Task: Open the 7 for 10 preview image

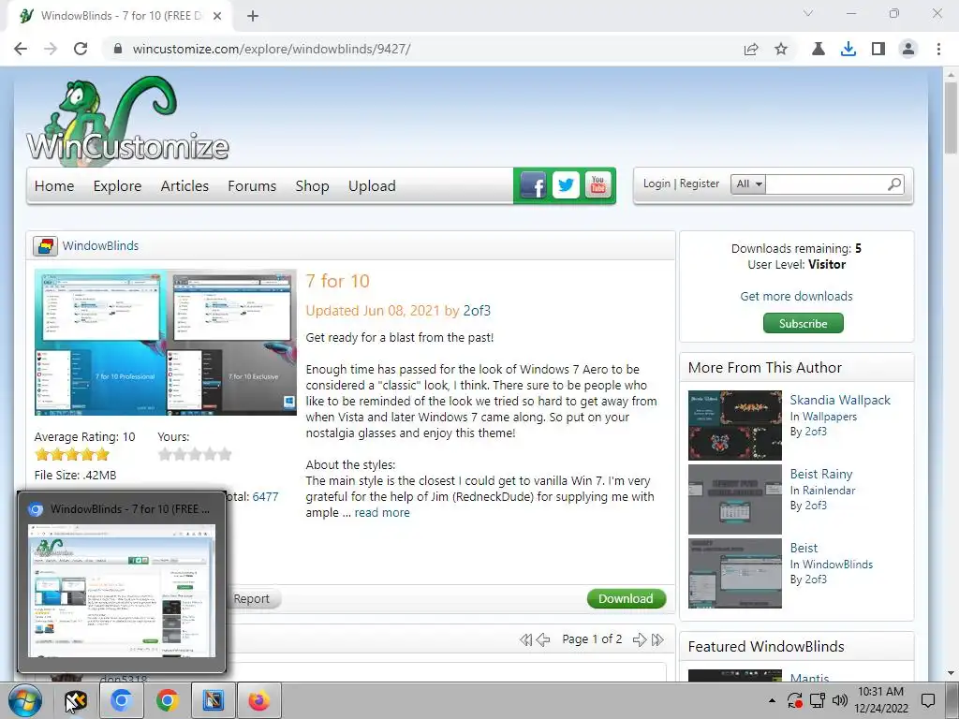Action: (x=165, y=343)
